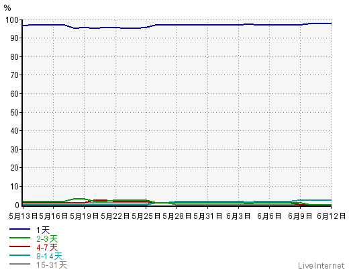349x272 pixels.
Task: Click the 6月6日 date axis label
Action: [269, 216]
